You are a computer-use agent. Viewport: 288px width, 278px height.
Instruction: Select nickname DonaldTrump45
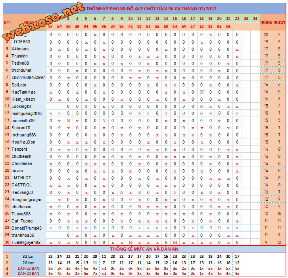pos(27,228)
